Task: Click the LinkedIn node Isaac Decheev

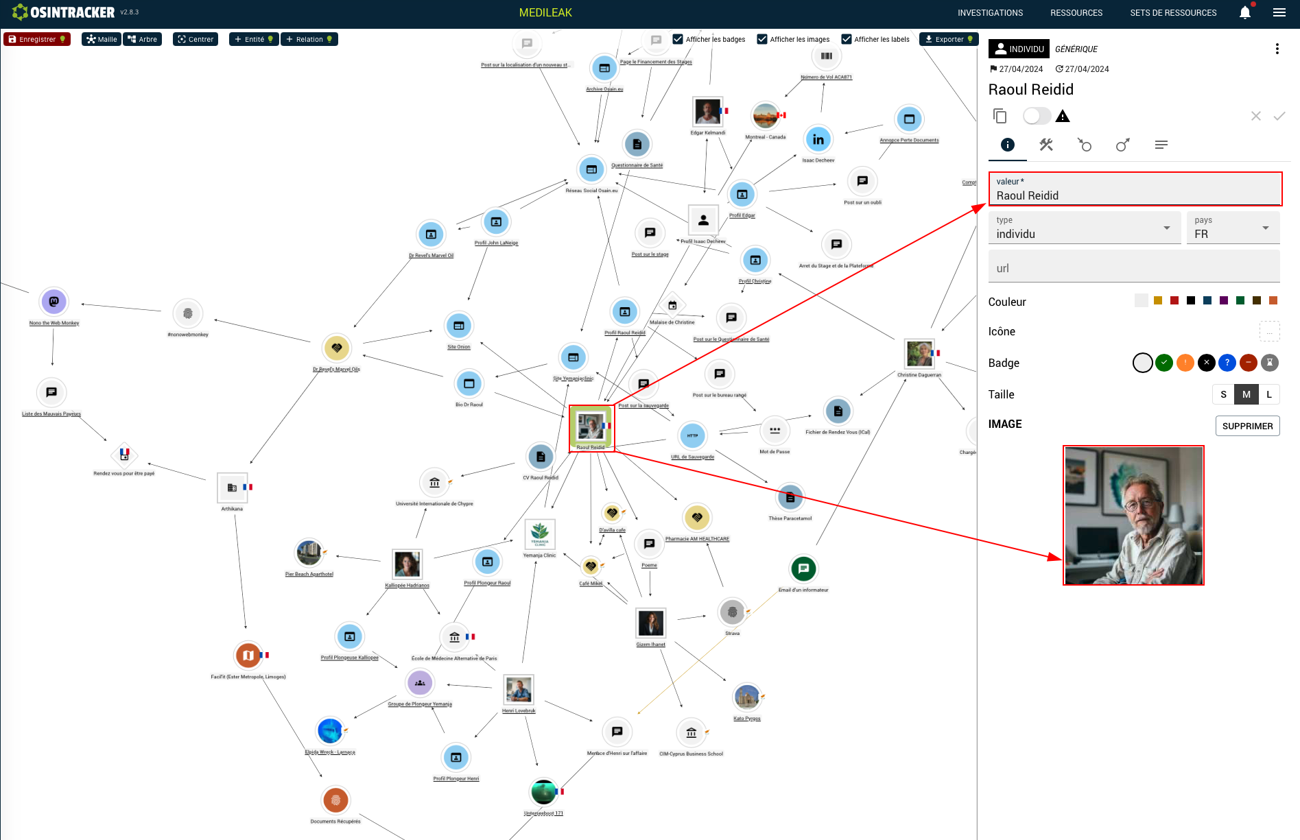Action: pyautogui.click(x=818, y=140)
